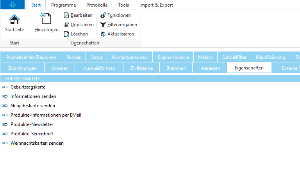Open Funktionen via gear icon
This screenshot has width=300, height=188.
coord(103,15)
